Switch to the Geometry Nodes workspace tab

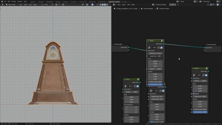[x=114, y=2]
